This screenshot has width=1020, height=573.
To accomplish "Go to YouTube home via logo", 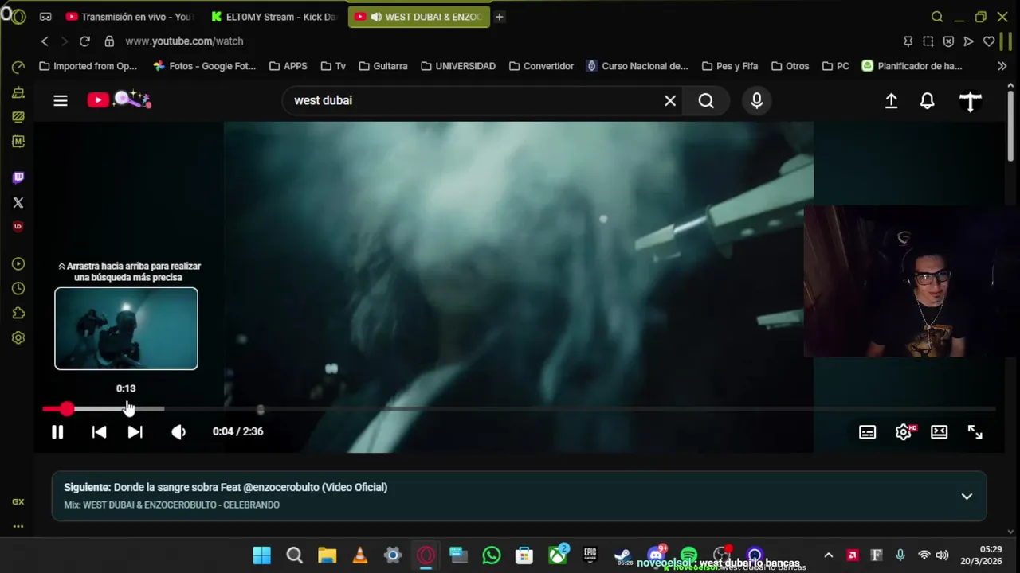I will [119, 99].
